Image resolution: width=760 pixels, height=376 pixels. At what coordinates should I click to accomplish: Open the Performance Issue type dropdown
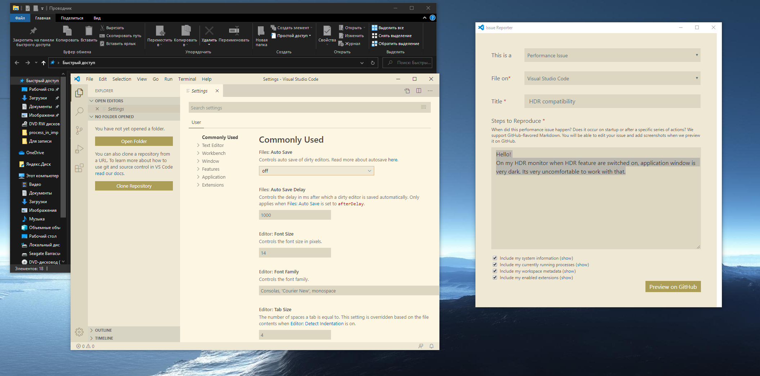coord(612,55)
